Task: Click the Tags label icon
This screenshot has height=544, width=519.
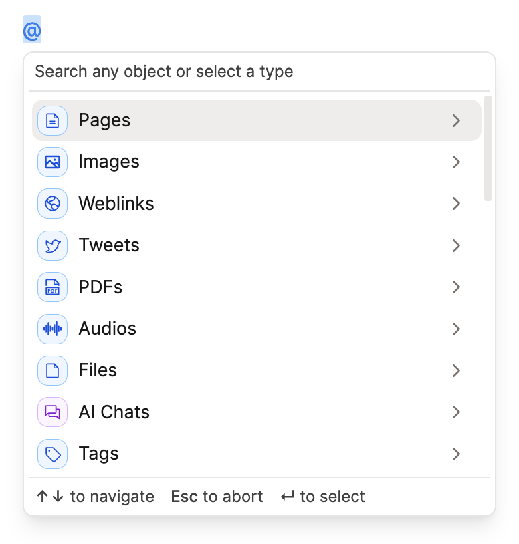Action: pos(52,454)
